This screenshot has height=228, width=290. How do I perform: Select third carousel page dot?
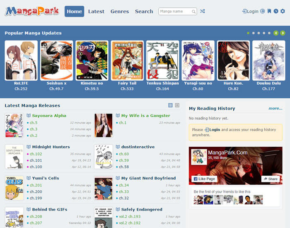259,33
